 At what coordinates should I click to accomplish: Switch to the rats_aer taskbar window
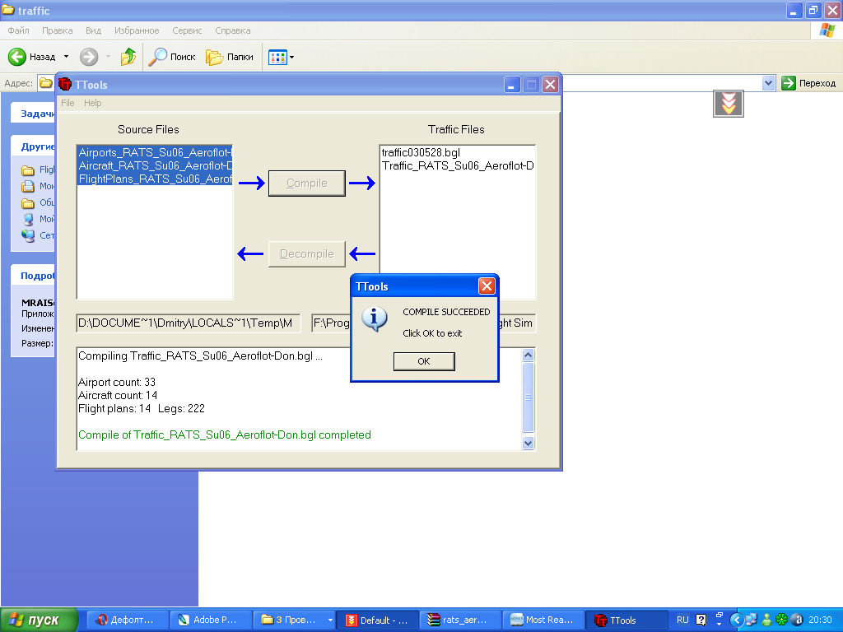(x=460, y=620)
